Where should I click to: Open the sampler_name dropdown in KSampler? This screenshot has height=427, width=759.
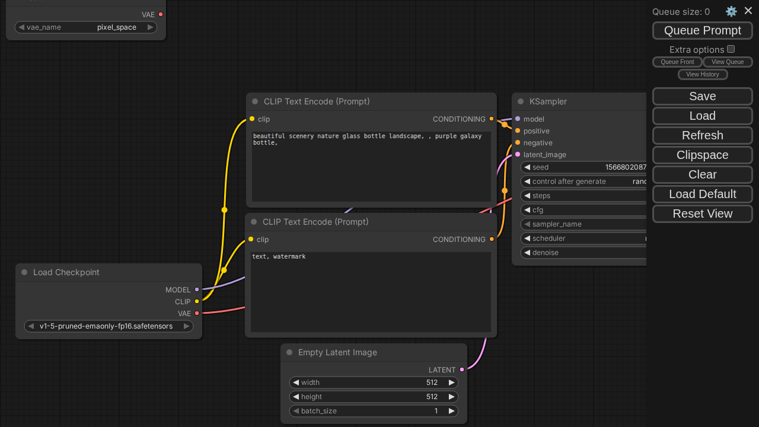[x=584, y=224]
